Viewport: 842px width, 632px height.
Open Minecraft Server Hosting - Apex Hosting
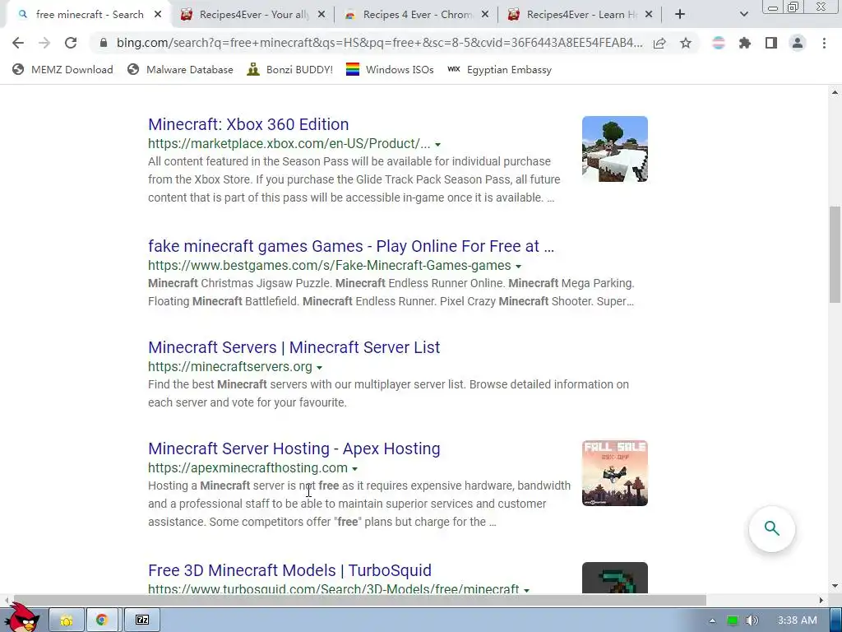click(294, 448)
